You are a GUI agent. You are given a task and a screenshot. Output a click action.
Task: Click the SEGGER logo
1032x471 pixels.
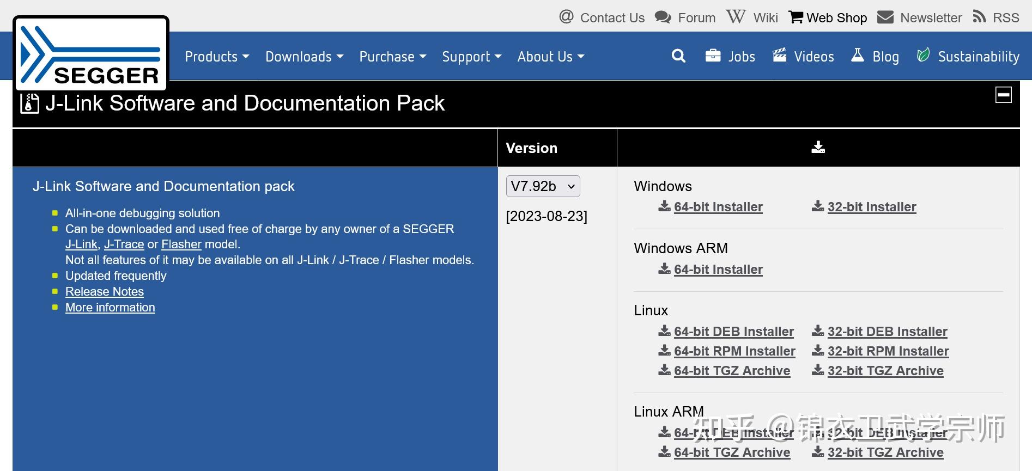tap(91, 53)
